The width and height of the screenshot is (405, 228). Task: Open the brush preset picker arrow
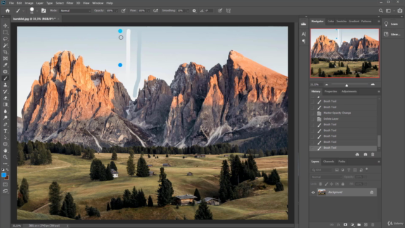(37, 11)
